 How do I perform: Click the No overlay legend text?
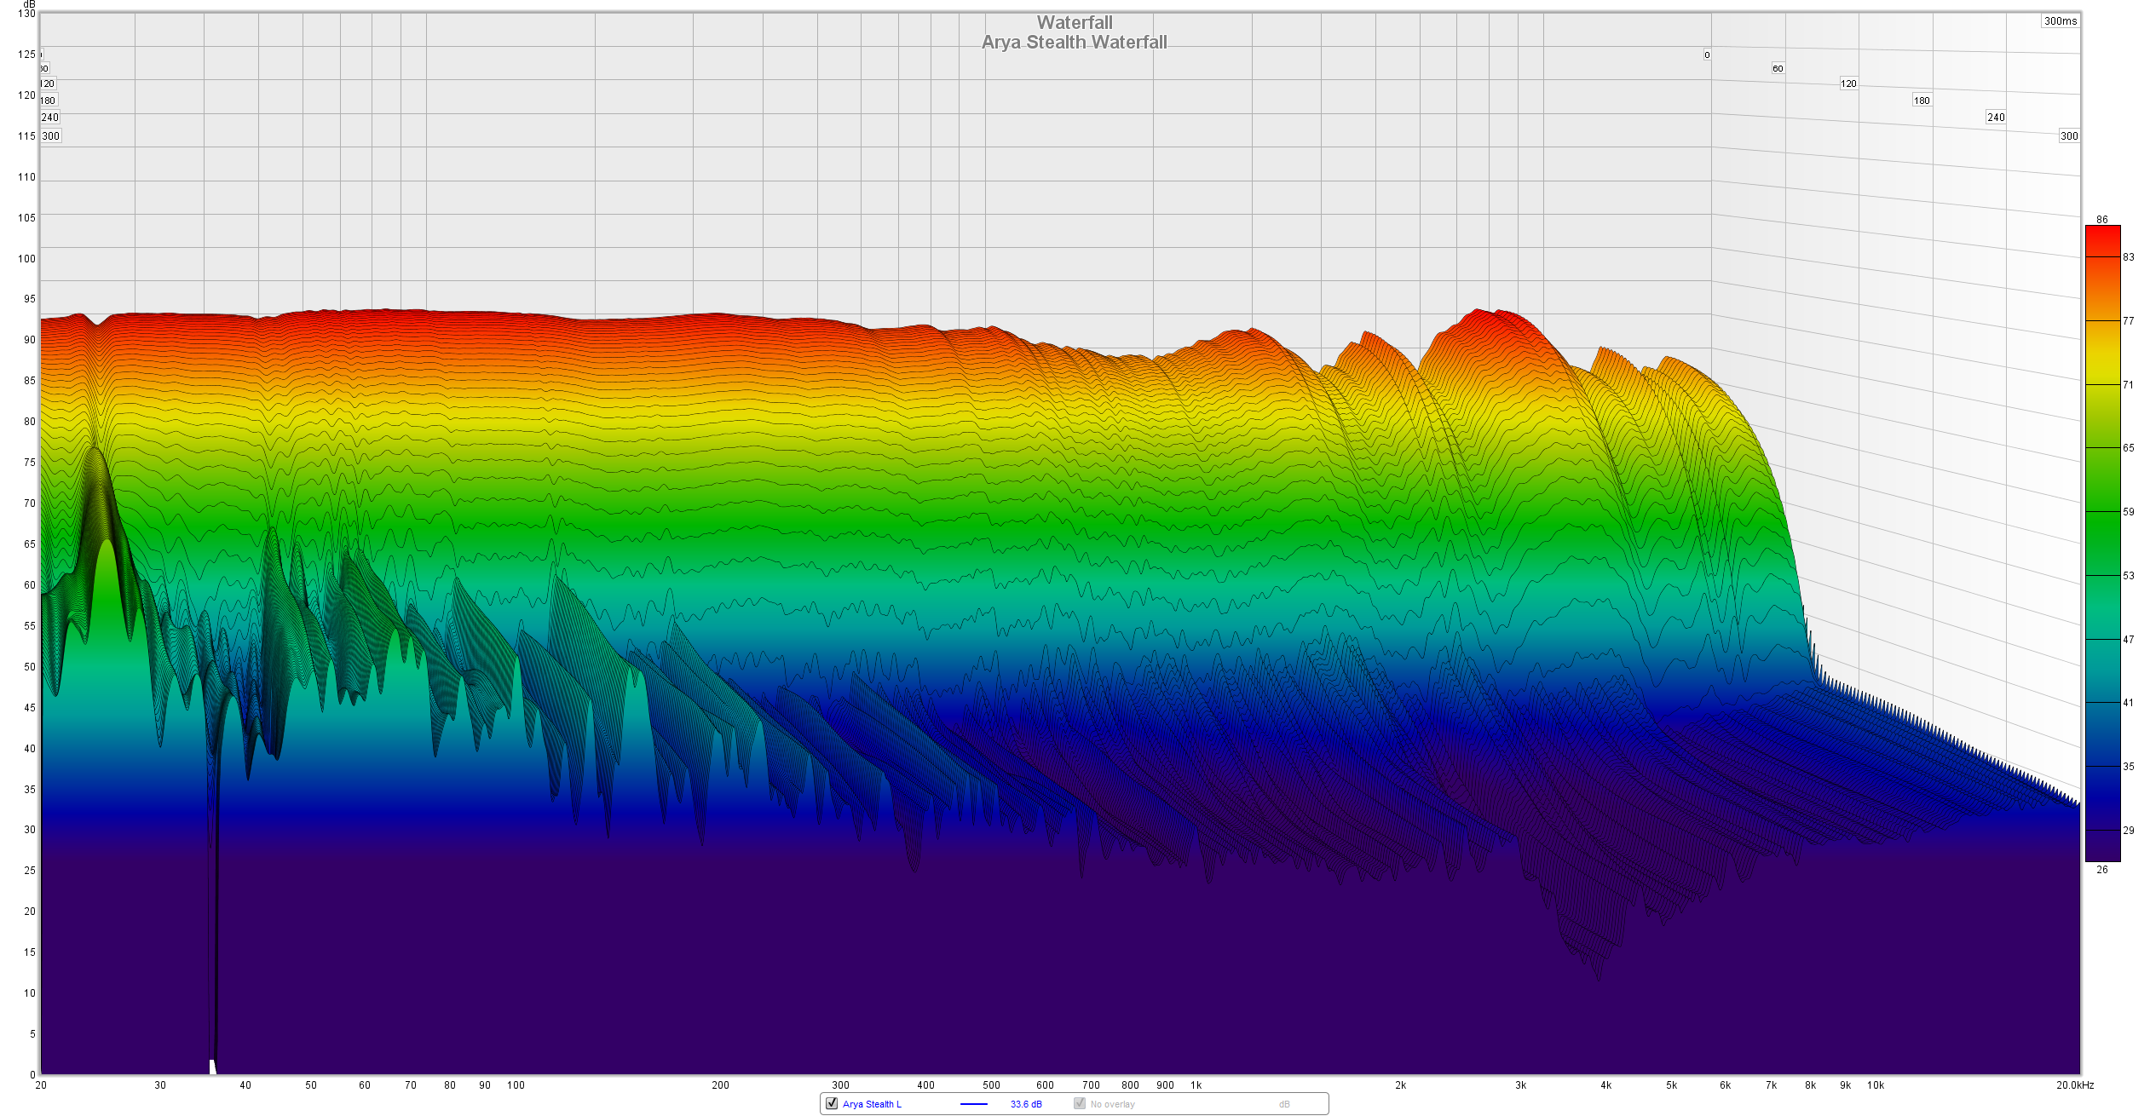(1112, 1104)
